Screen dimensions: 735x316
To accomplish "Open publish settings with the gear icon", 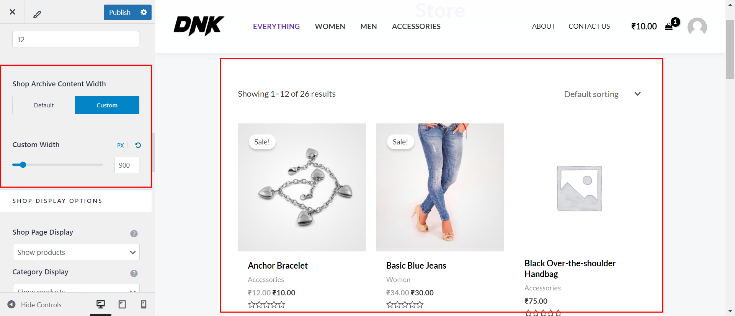I will click(x=144, y=12).
